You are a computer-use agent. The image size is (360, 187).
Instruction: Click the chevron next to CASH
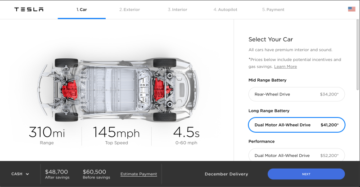27,174
